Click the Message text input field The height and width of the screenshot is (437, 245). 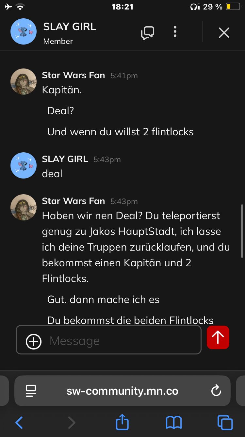[108, 340]
